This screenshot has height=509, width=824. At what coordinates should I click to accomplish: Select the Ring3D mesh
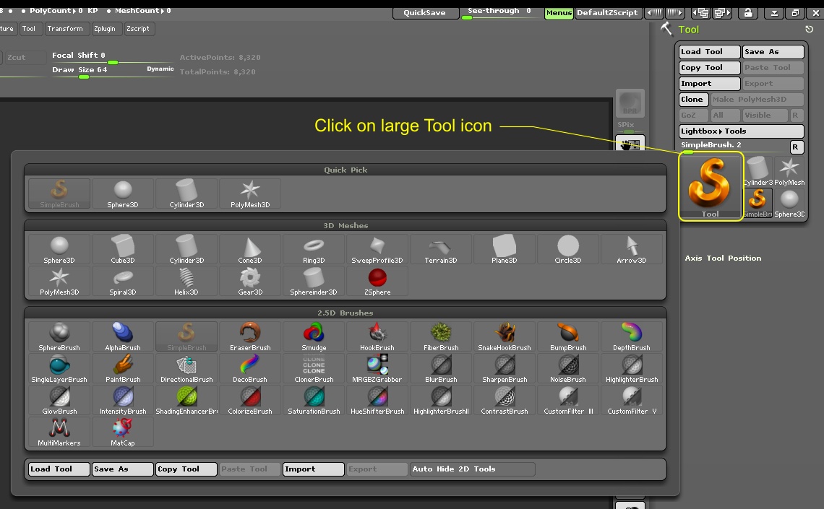314,249
